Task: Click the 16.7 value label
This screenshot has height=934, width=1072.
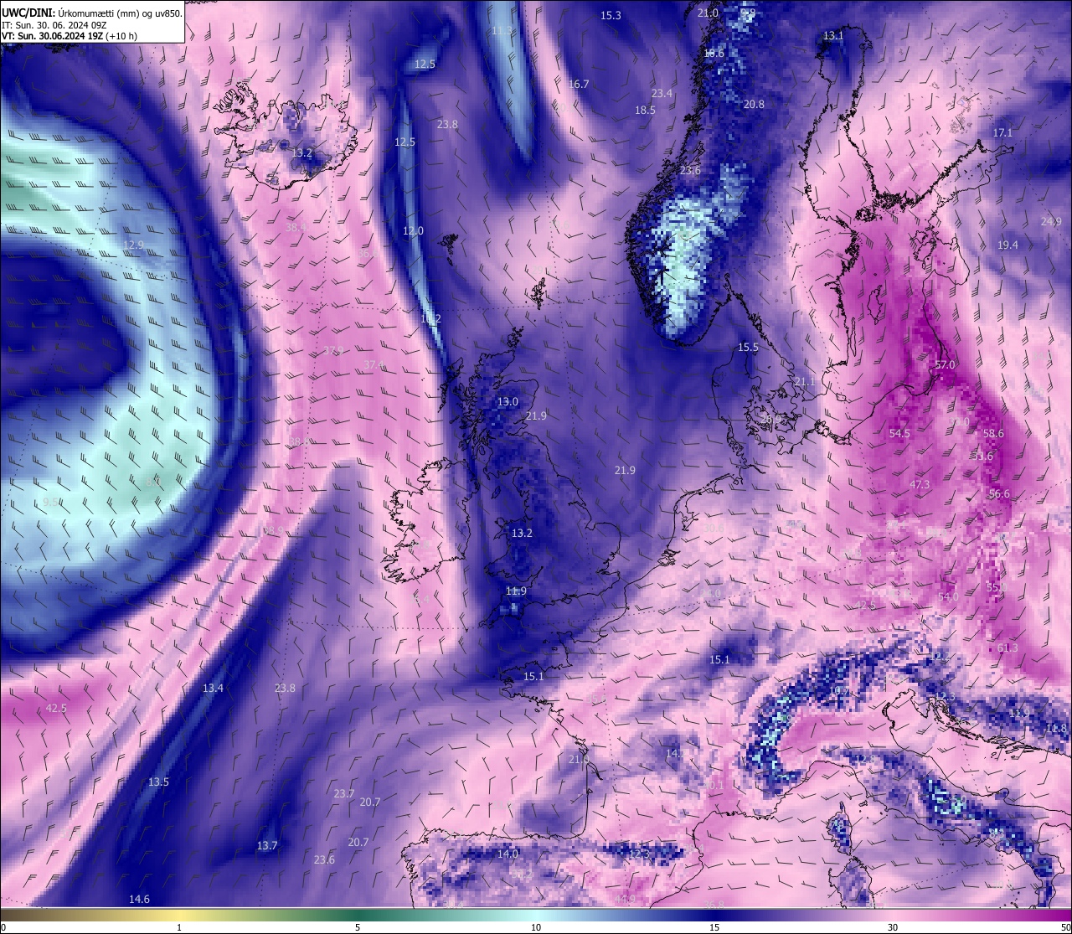Action: click(579, 85)
